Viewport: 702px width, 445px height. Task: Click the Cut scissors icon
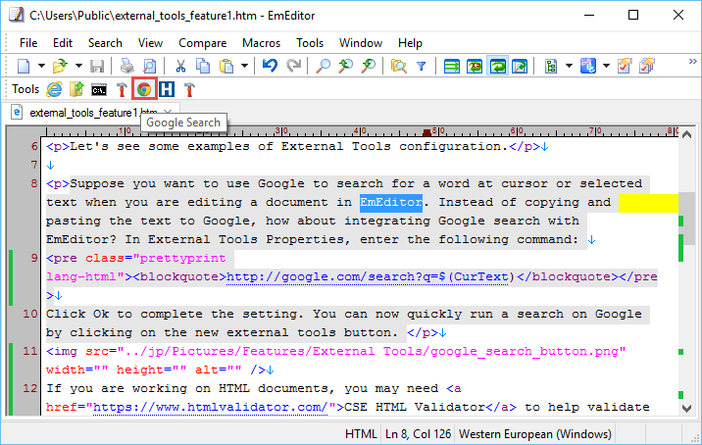(x=180, y=67)
